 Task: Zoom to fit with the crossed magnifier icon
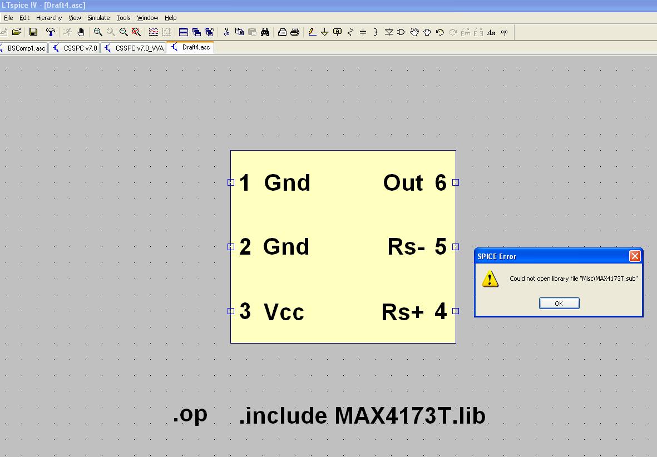pyautogui.click(x=136, y=32)
